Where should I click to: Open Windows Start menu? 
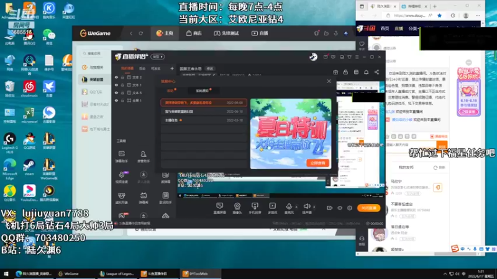pyautogui.click(x=6, y=273)
